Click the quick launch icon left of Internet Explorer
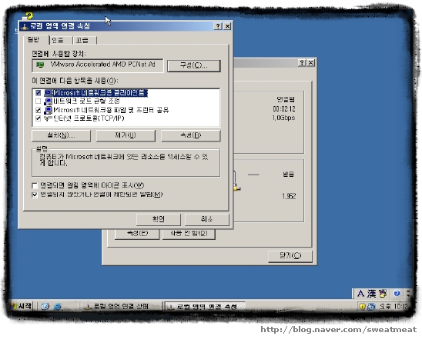The image size is (422, 346). point(45,307)
